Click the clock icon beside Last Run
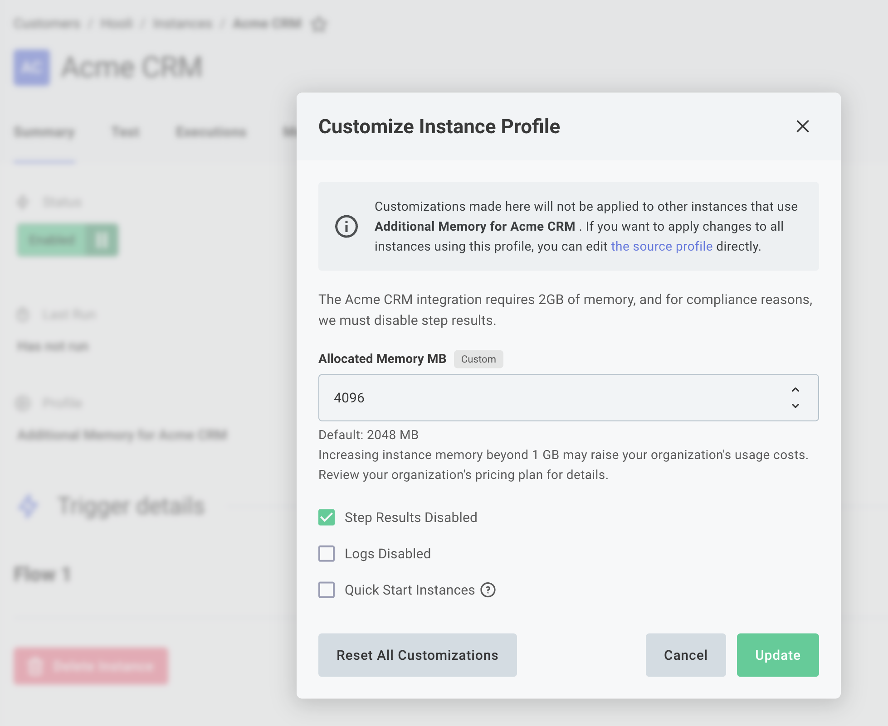The image size is (888, 726). pyautogui.click(x=23, y=315)
